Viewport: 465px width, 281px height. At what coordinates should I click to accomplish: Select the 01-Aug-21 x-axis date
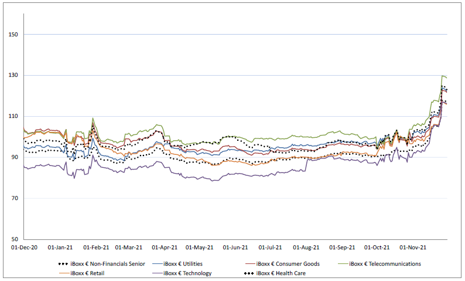coord(306,248)
